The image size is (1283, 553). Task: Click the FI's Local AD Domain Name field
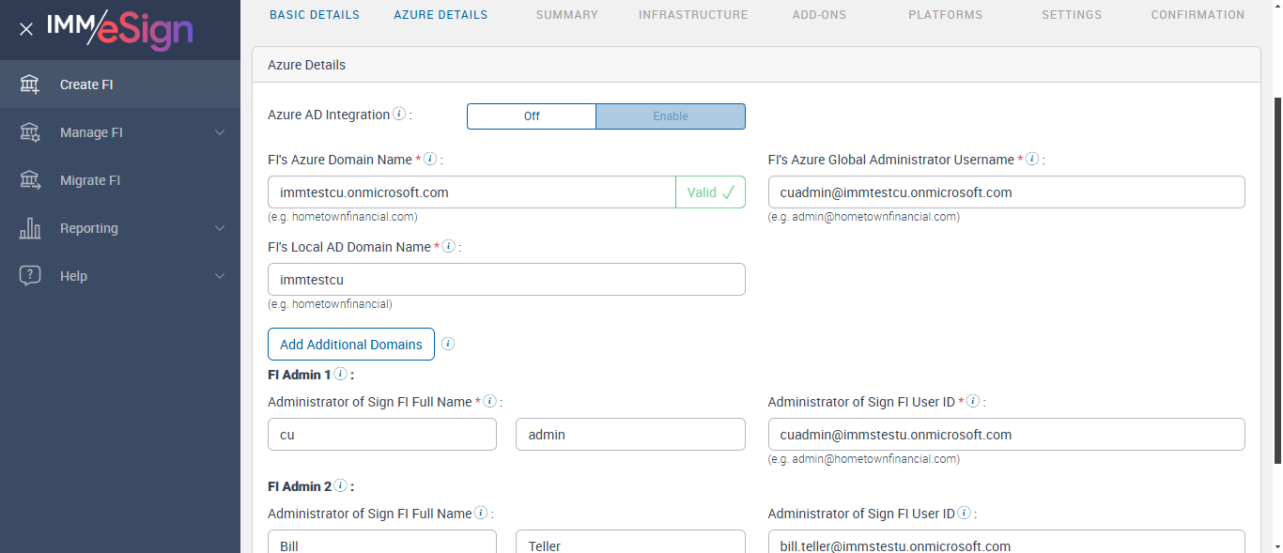pyautogui.click(x=506, y=280)
